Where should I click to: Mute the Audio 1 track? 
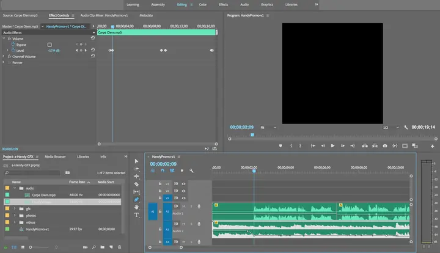point(183,207)
